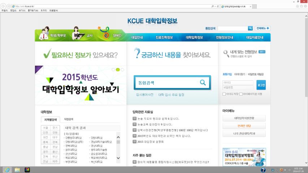This screenshot has width=308, height=173.
Task: Click the blue help question mark tray icon
Action: pyautogui.click(x=263, y=170)
